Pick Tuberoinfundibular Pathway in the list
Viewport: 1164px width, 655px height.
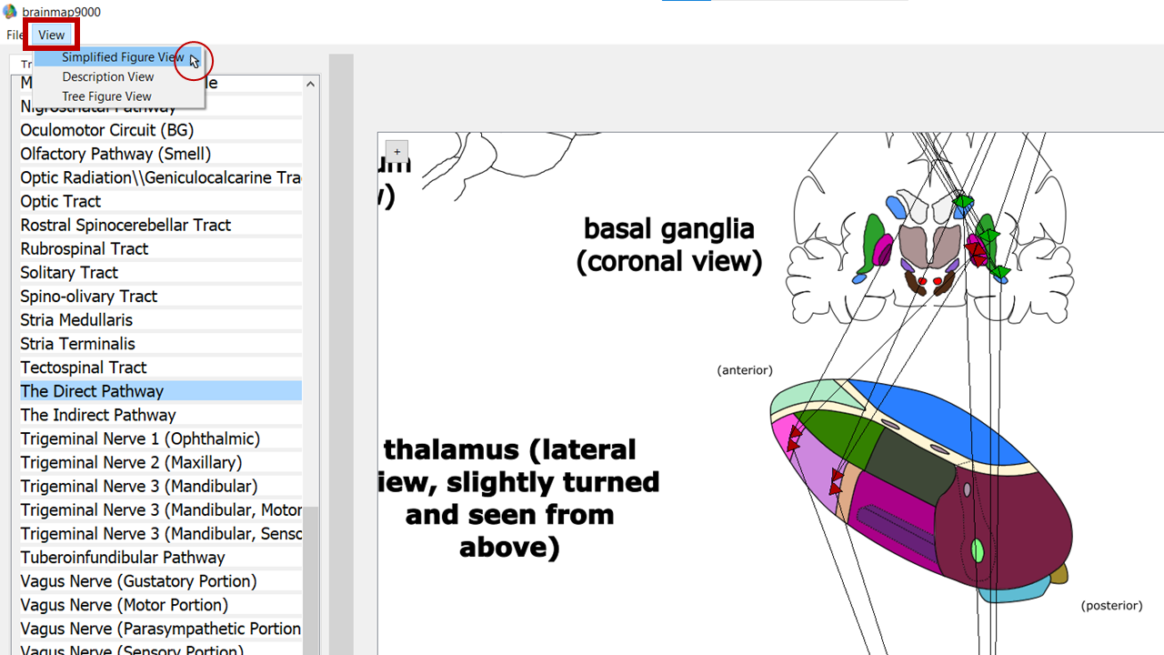(123, 558)
